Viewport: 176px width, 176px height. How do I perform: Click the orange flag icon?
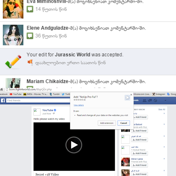click(30, 62)
